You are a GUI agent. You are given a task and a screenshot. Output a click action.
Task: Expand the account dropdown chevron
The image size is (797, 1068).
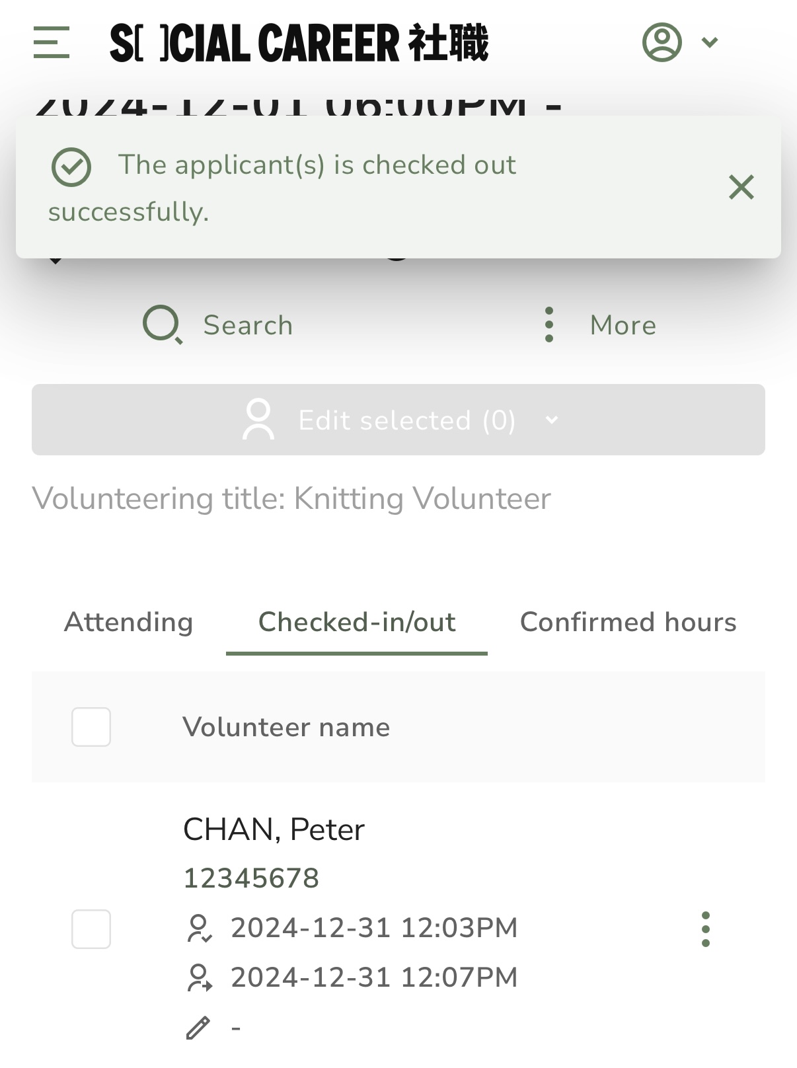[710, 43]
